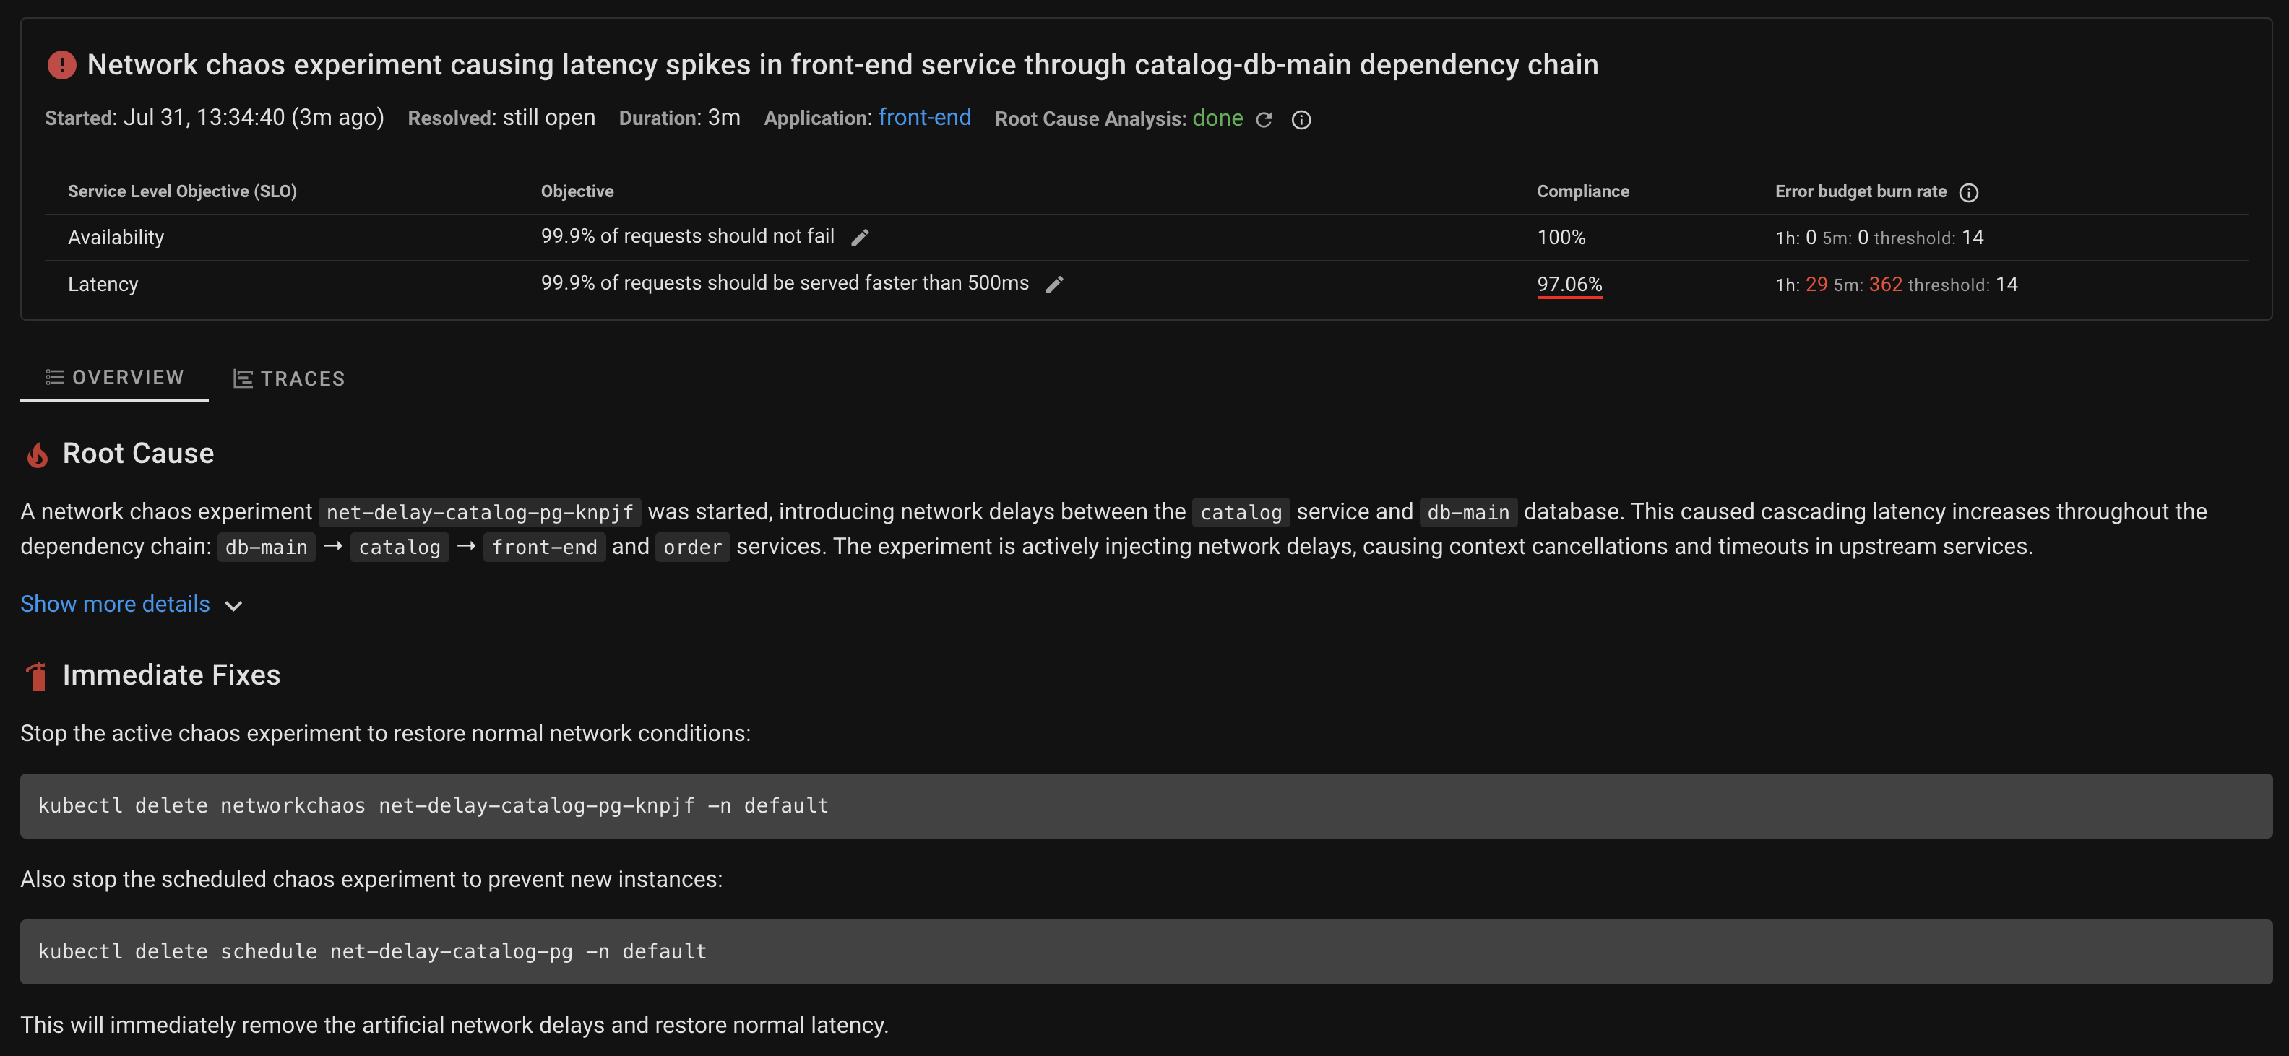Click the Error budget burn rate info icon
Image resolution: width=2289 pixels, height=1056 pixels.
coord(1968,193)
